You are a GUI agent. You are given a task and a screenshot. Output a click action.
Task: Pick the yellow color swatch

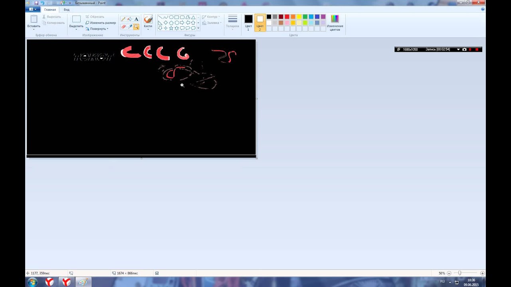click(299, 17)
